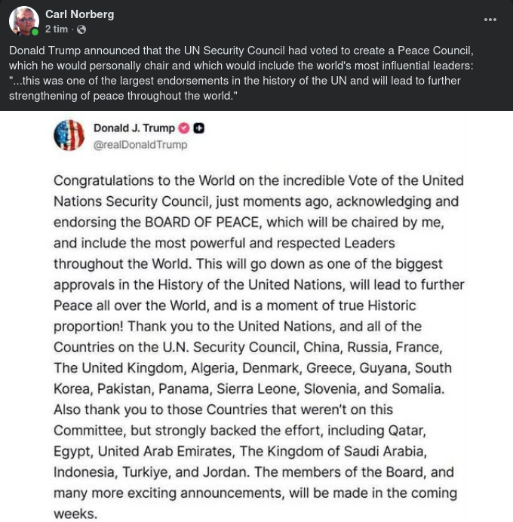Click the @realDonaldTrump handle

(x=140, y=145)
